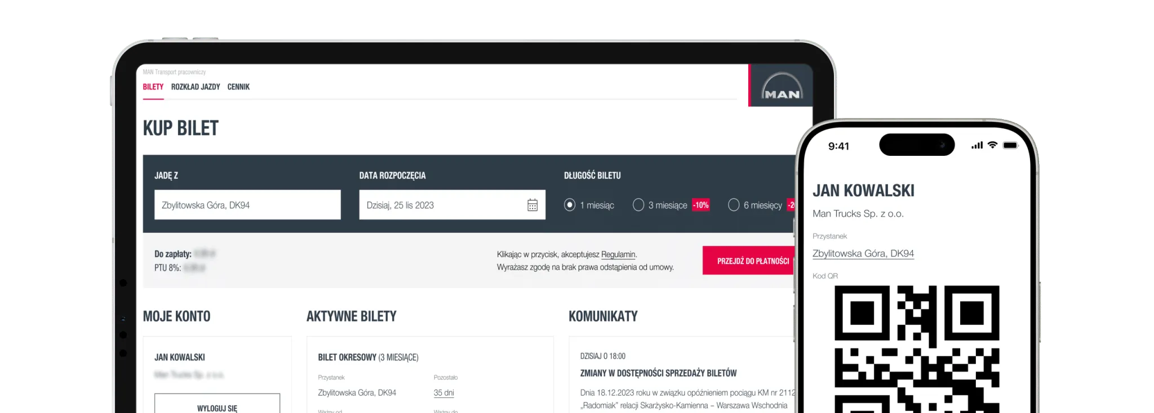Click the QR code on phone
This screenshot has width=1154, height=413.
[916, 349]
